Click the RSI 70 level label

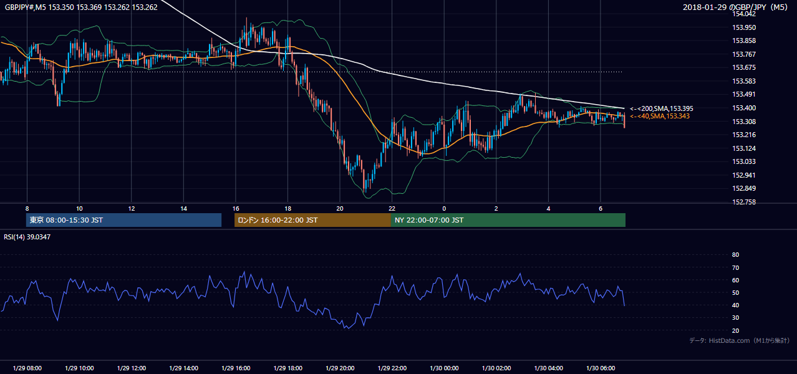pos(735,267)
